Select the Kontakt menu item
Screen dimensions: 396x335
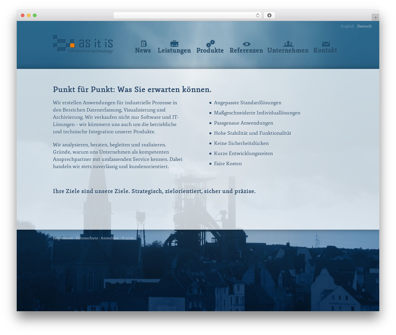coord(325,50)
